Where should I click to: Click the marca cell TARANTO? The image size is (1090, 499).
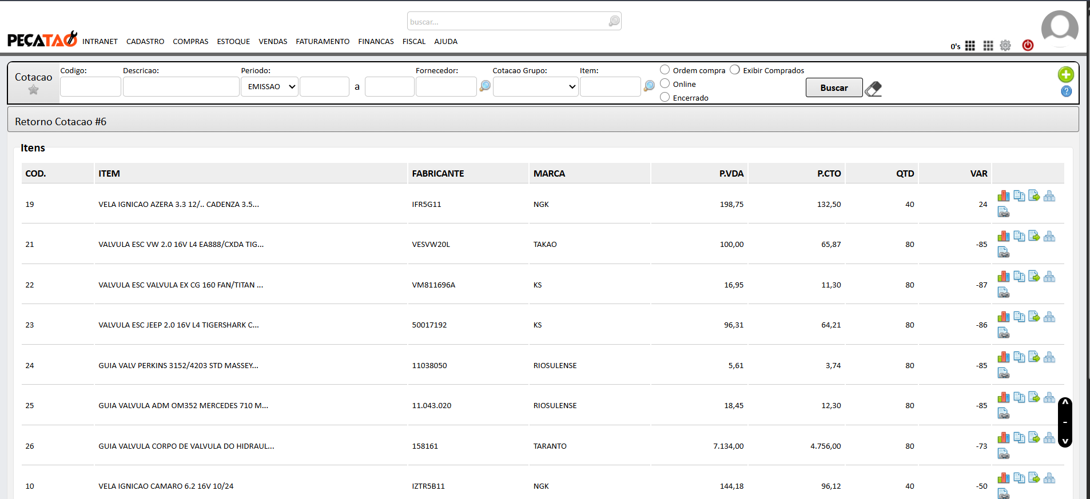(x=550, y=446)
